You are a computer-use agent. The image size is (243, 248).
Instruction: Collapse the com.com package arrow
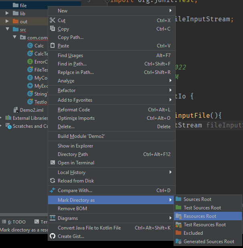15,37
